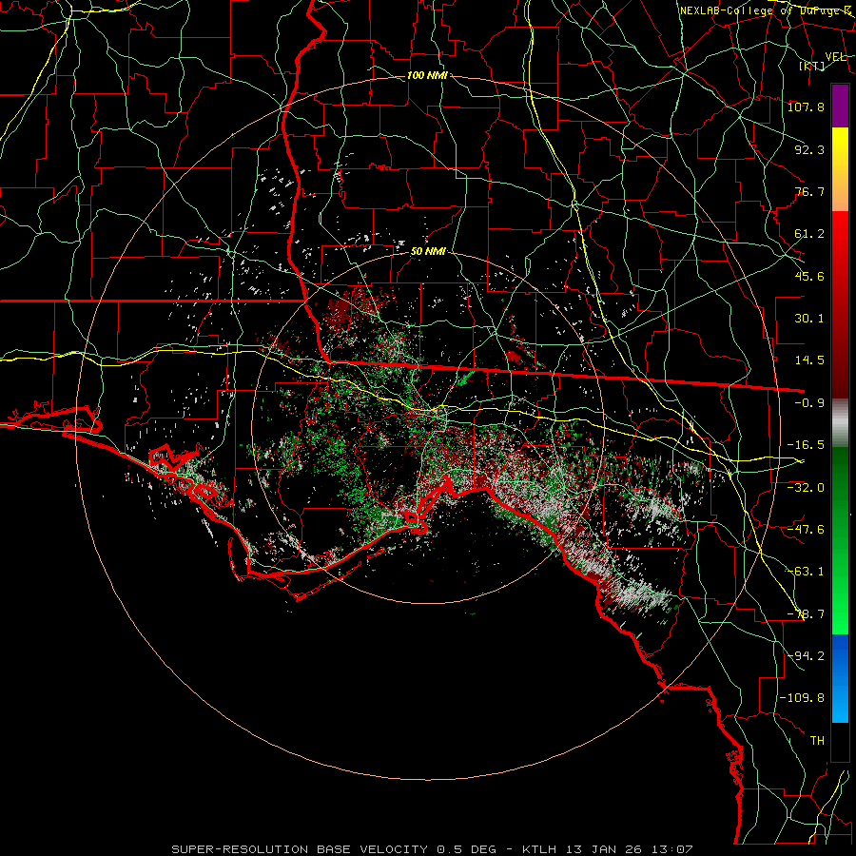This screenshot has width=856, height=856.
Task: Select the KTLH station identifier
Action: [x=537, y=849]
